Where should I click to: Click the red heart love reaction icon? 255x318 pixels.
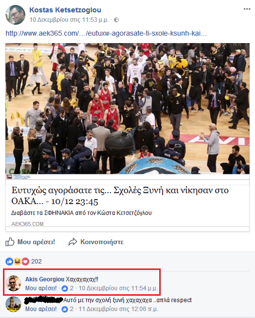(x=25, y=262)
